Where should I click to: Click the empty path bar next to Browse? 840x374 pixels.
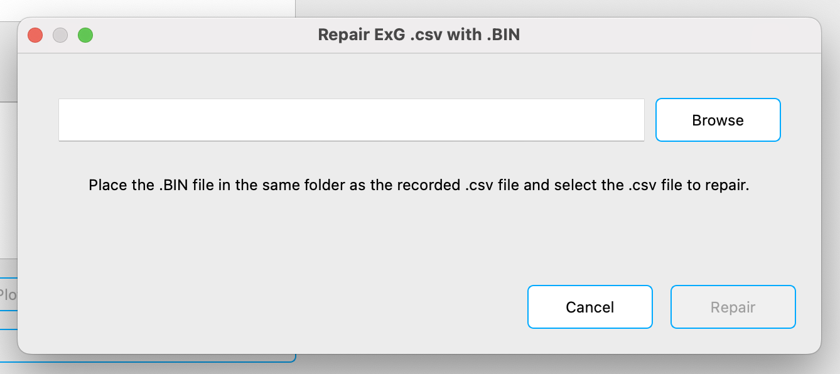click(x=351, y=120)
